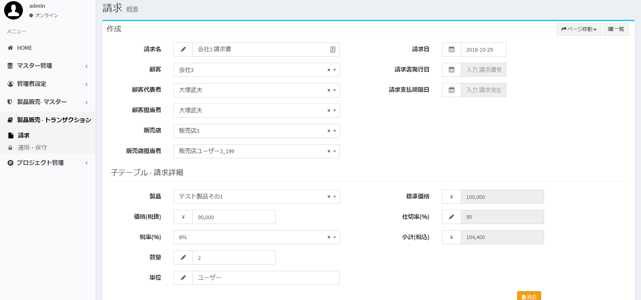
Task: Click the 請求日 date input field
Action: pyautogui.click(x=483, y=49)
